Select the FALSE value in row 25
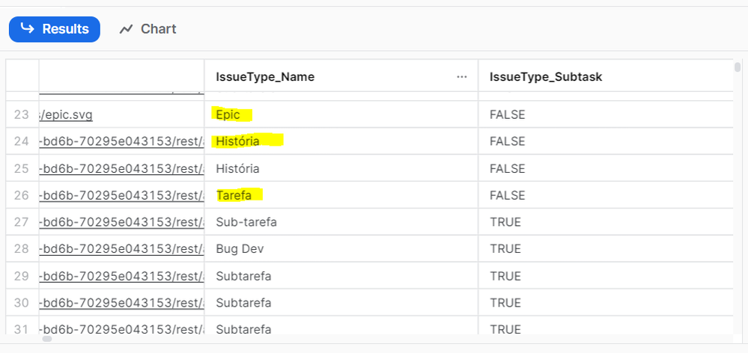The image size is (748, 353). coord(507,168)
